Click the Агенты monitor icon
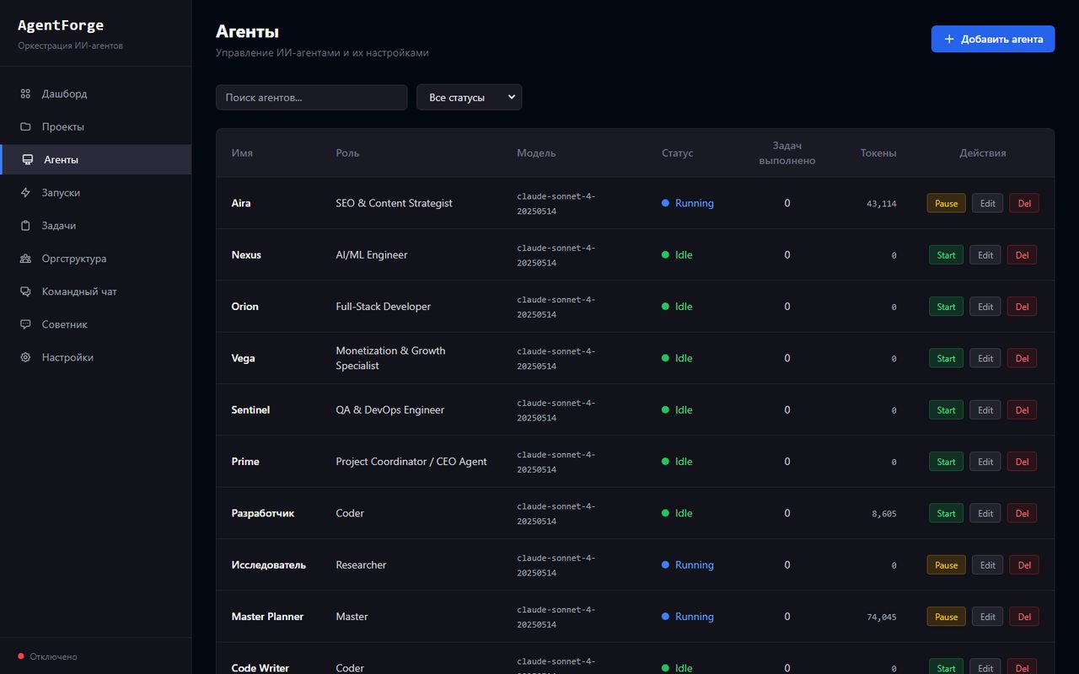 point(28,159)
